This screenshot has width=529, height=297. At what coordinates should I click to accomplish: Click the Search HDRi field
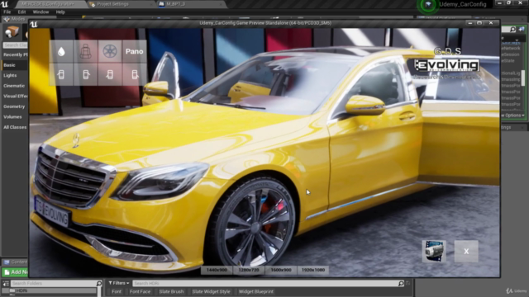pos(264,284)
